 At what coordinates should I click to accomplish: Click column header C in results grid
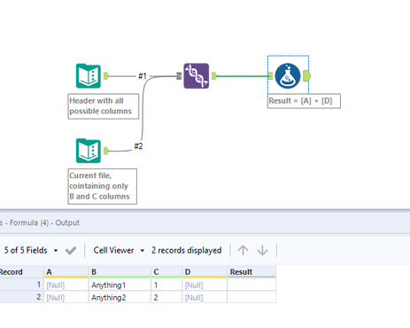coord(166,272)
